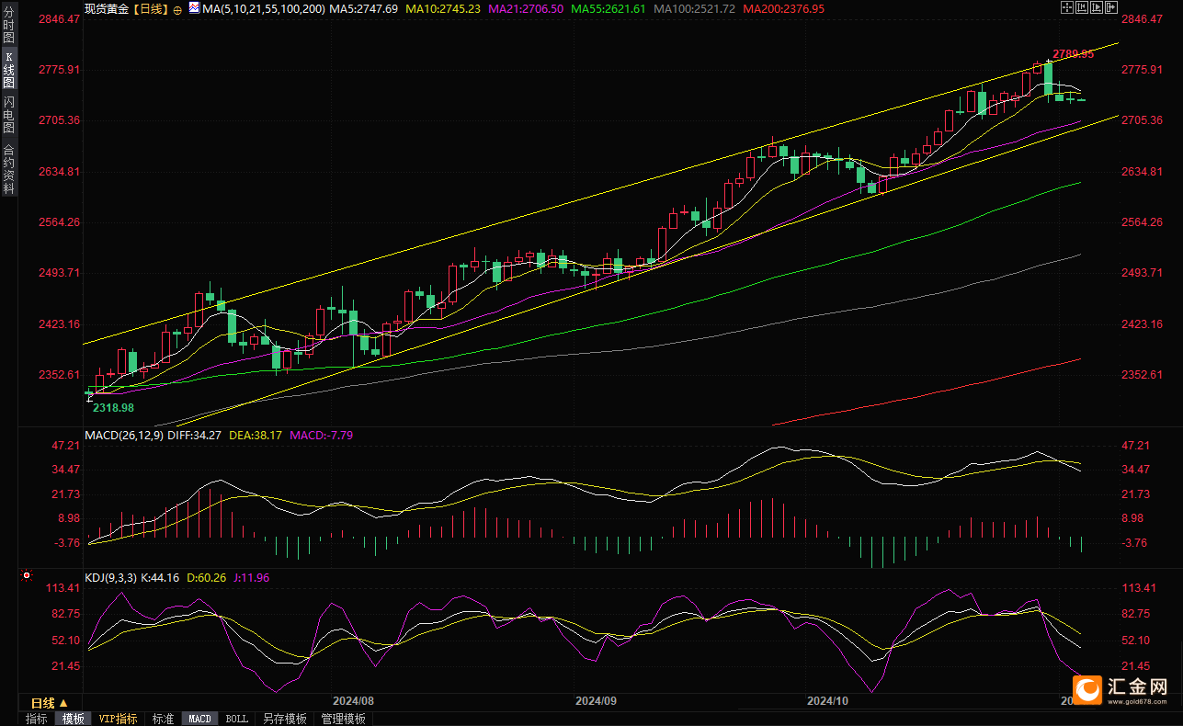Viewport: 1183px width, 726px height.
Task: Click the step-back chart navigation icon
Action: pyautogui.click(x=1082, y=7)
